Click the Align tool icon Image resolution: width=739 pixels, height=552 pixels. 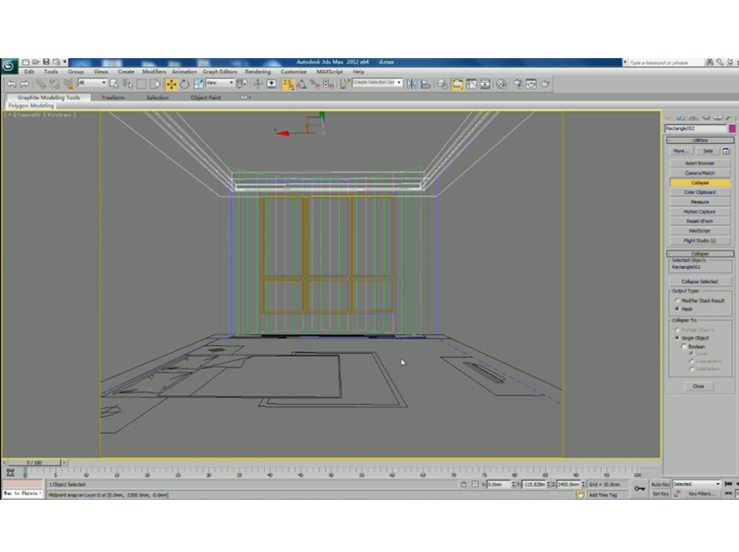[426, 84]
